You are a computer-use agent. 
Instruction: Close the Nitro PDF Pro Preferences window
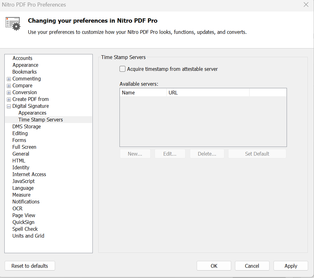306,5
